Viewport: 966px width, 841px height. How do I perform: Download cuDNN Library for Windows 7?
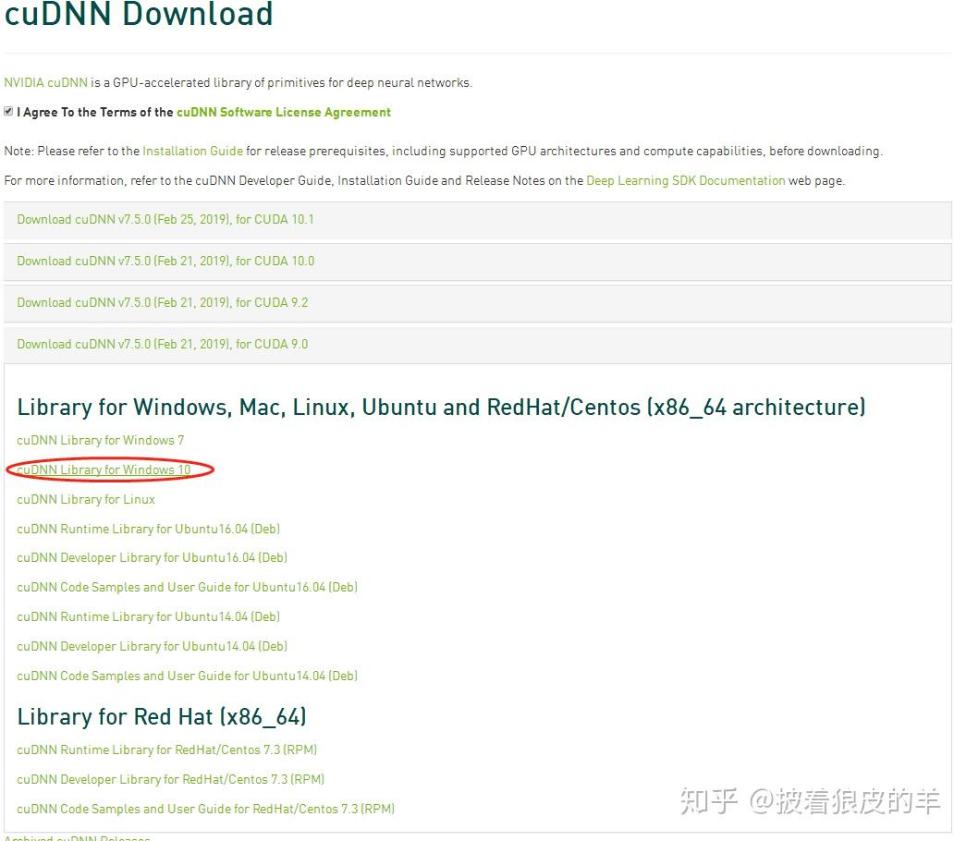(x=99, y=441)
